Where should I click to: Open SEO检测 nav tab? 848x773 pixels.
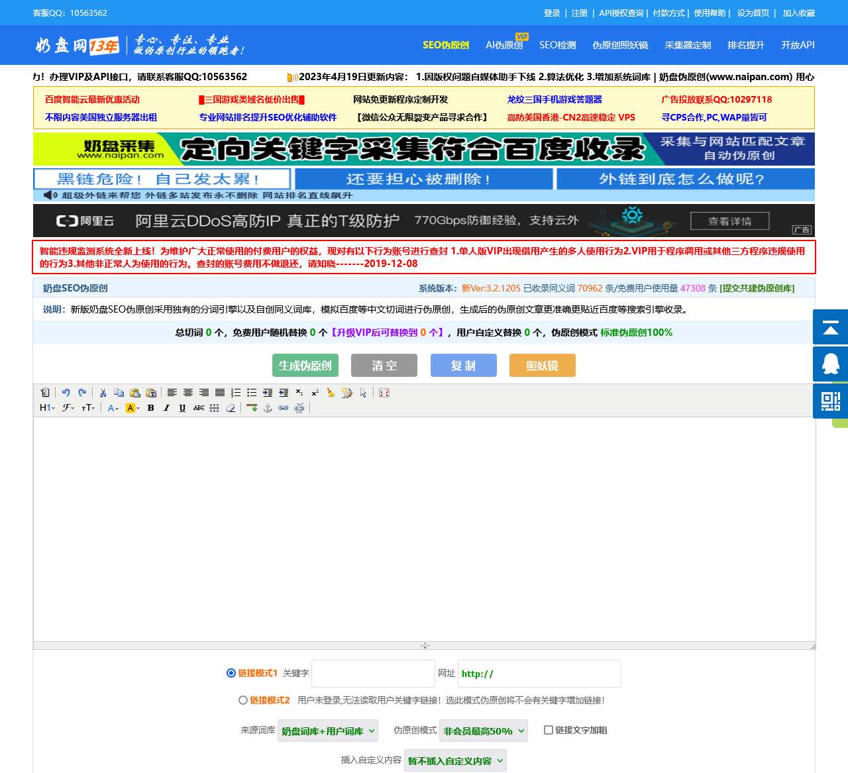click(x=557, y=45)
